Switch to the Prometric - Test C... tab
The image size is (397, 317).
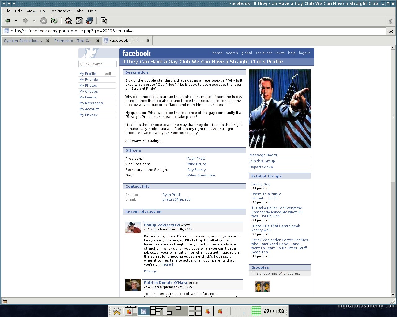[x=73, y=41]
